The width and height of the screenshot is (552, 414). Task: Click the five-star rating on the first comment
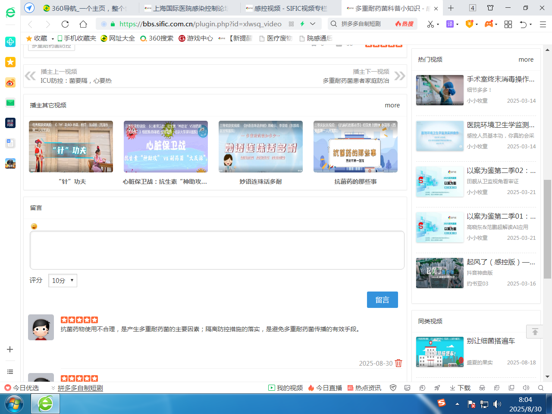coord(79,320)
